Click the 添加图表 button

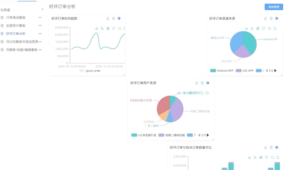[274, 7]
